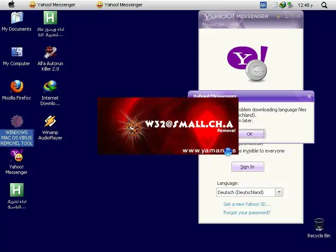Screen dimensions: 336x252
Task: Click the Yahoo! logo in Messenger window
Action: point(247,64)
